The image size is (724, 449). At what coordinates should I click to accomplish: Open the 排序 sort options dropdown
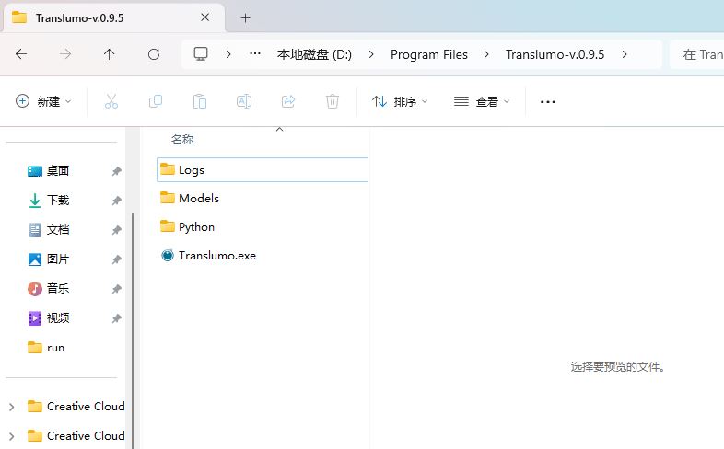(400, 101)
